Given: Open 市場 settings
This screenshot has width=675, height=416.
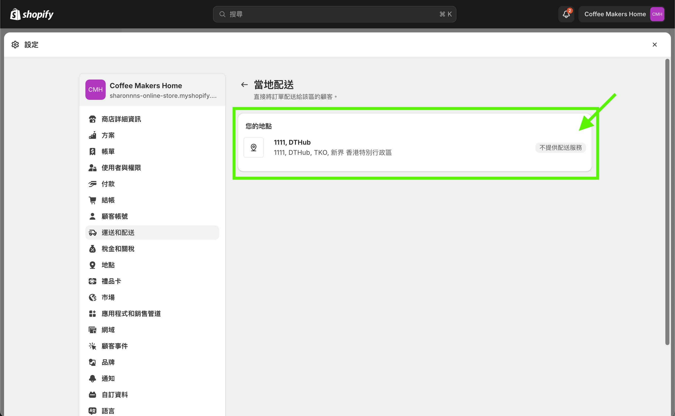Looking at the screenshot, I should coord(152,298).
